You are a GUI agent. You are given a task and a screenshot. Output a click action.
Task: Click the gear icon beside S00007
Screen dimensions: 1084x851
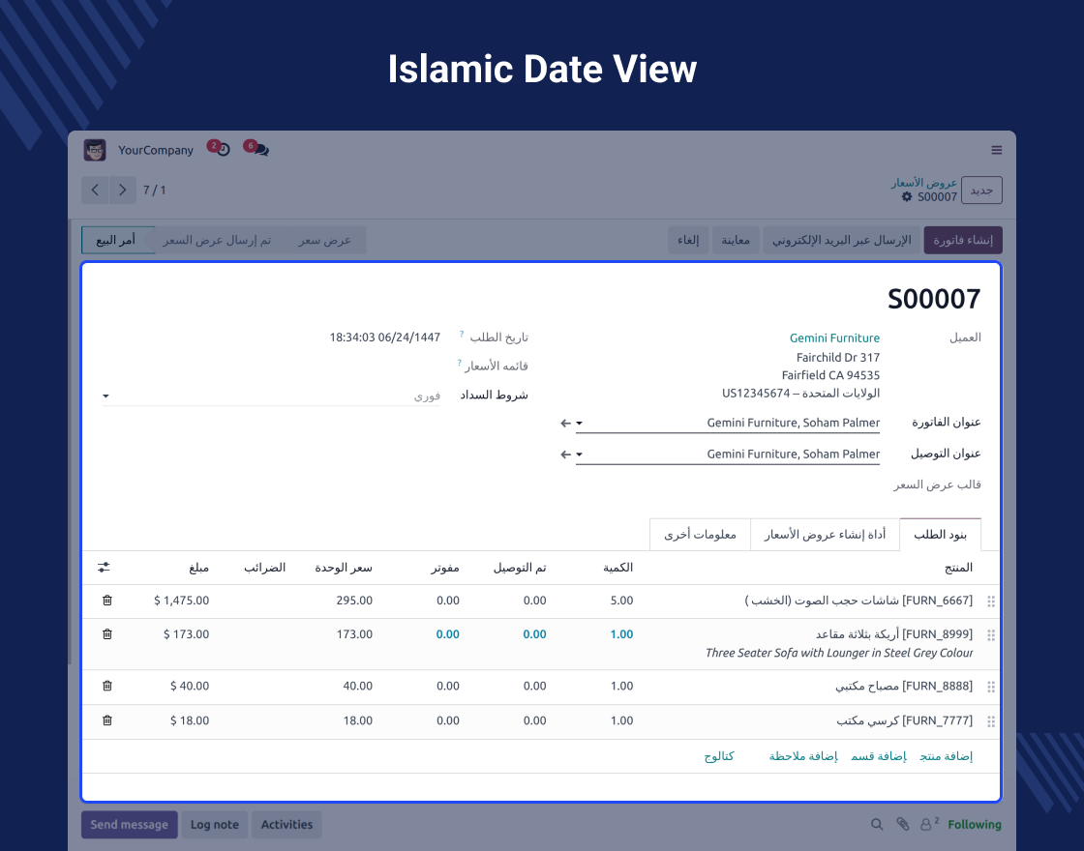(907, 197)
